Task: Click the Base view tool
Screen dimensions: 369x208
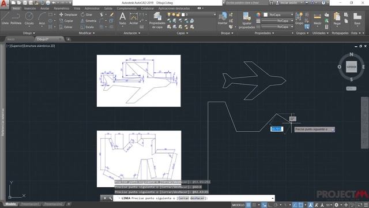Action: 357,19
